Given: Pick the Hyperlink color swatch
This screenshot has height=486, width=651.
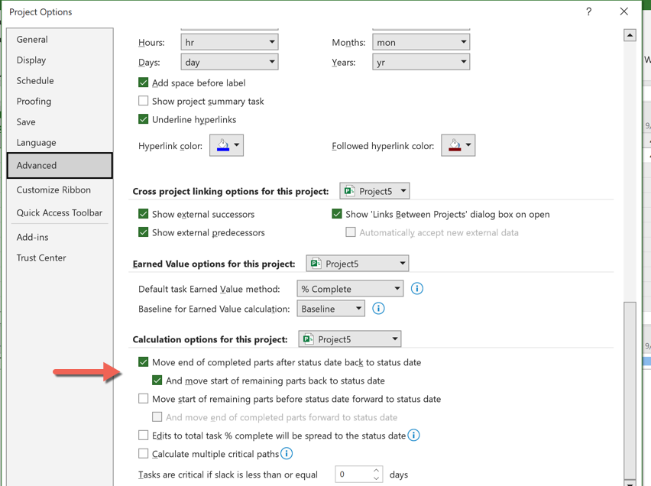Looking at the screenshot, I should click(226, 145).
